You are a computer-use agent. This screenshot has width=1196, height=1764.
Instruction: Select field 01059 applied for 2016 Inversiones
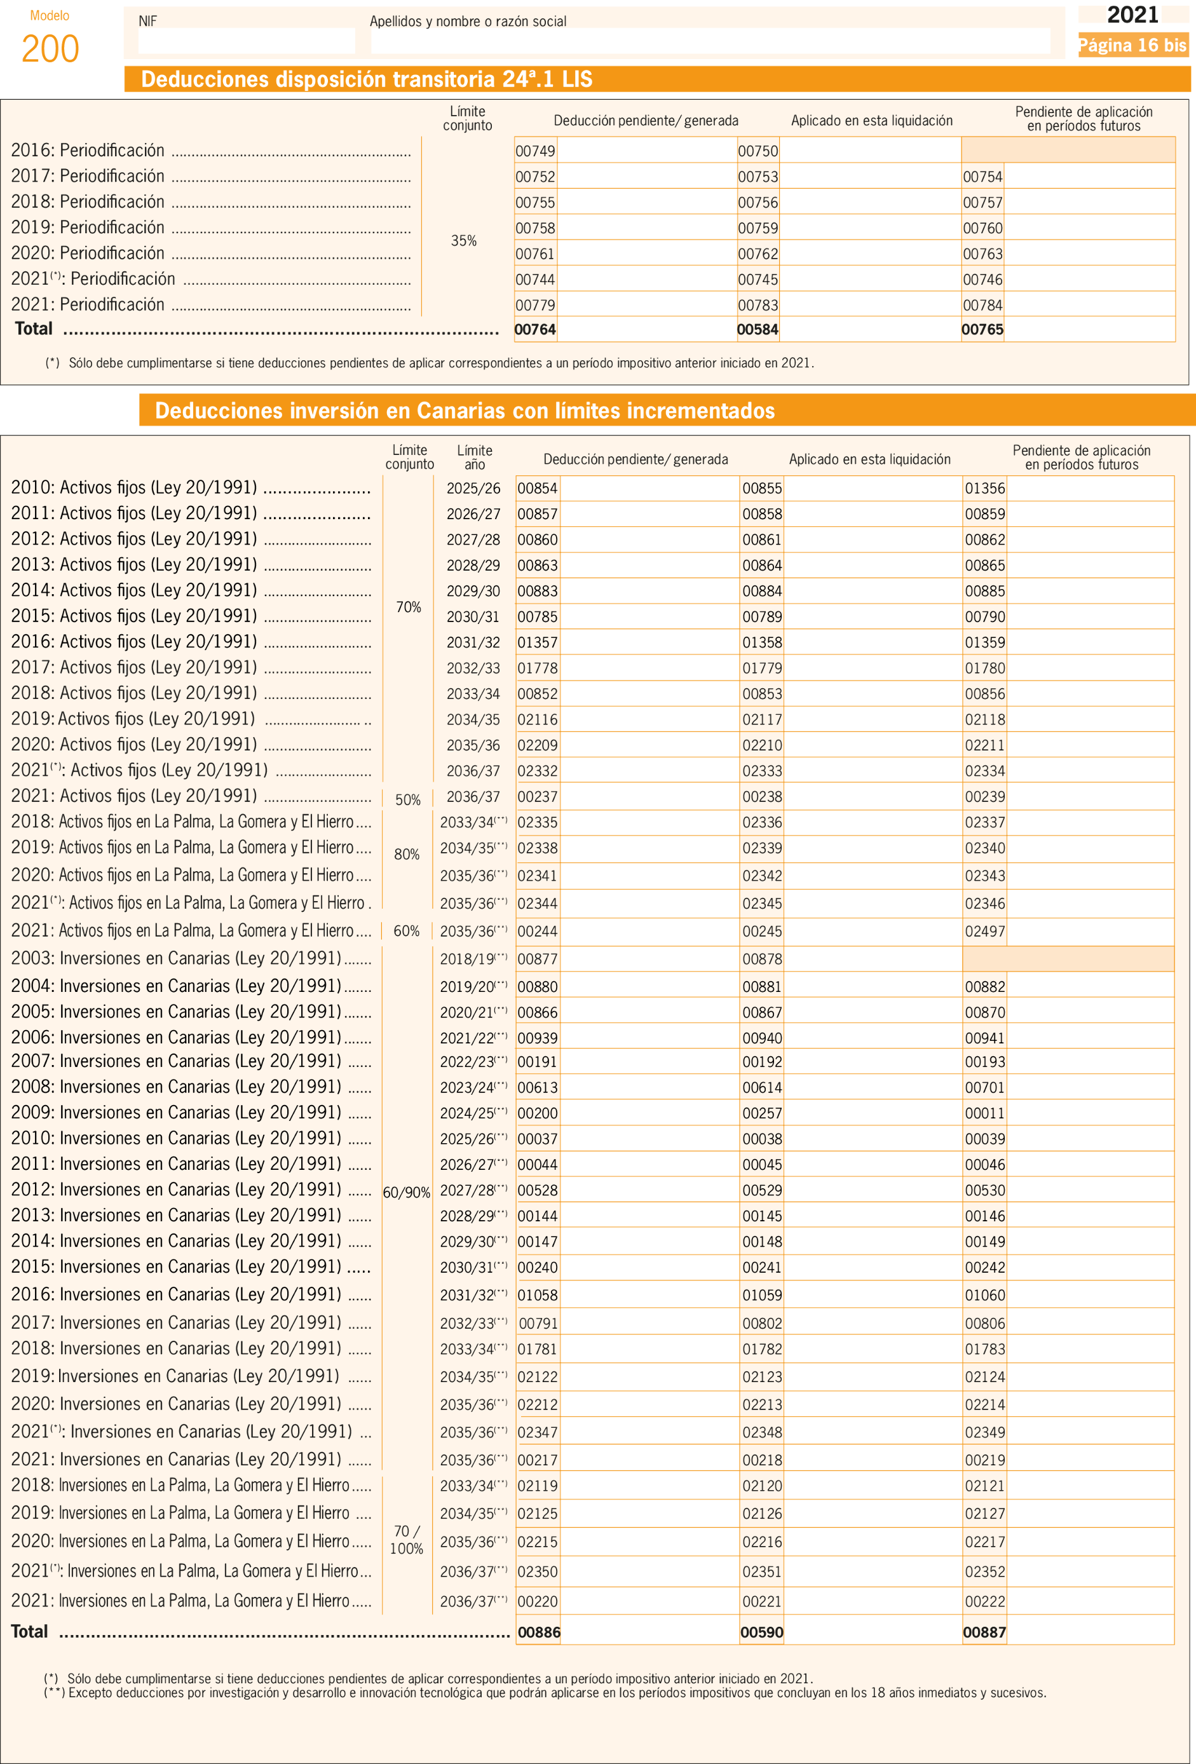(872, 1295)
